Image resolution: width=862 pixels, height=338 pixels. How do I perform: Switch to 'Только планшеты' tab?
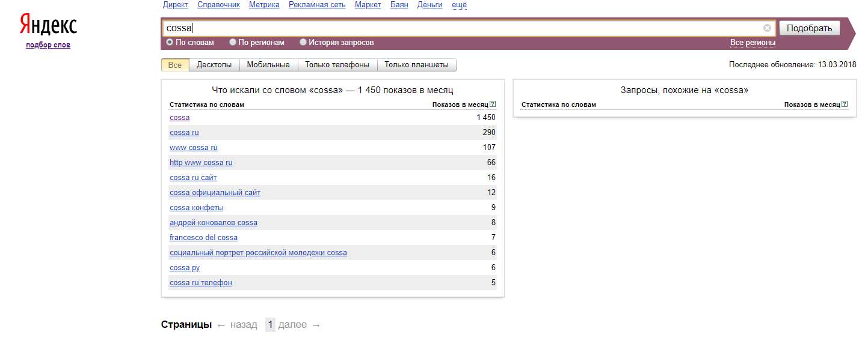click(x=416, y=65)
